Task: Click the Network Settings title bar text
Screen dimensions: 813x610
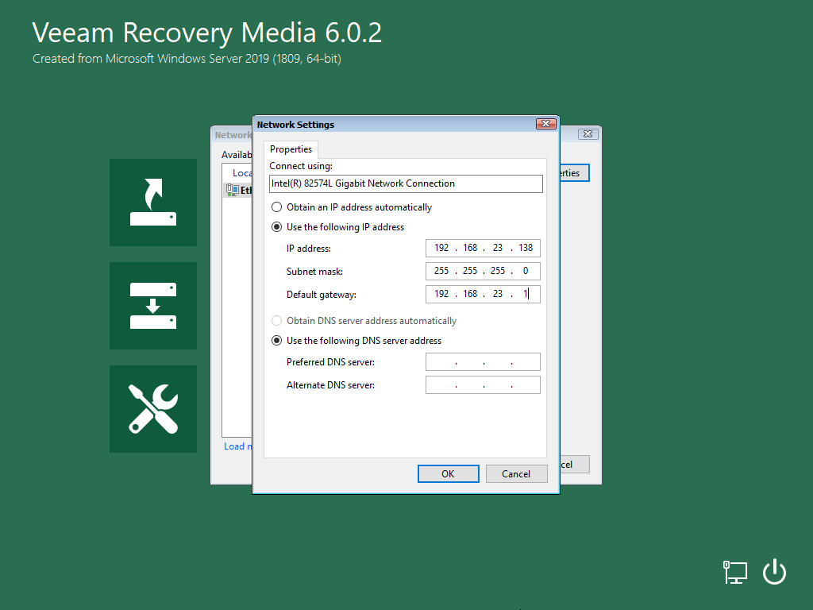Action: (x=295, y=125)
